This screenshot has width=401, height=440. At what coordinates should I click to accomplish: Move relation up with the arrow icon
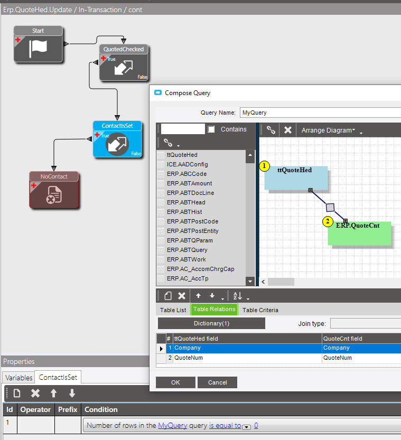198,295
